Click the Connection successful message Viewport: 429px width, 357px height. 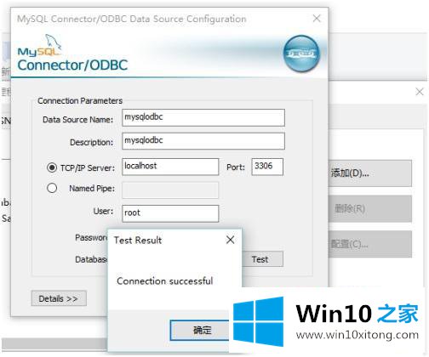click(x=165, y=281)
